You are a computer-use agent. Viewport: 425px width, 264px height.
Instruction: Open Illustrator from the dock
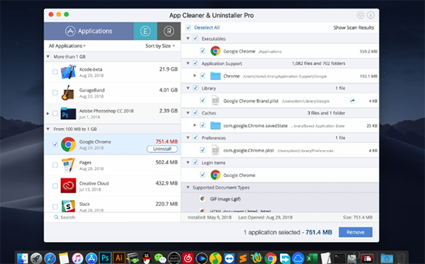pyautogui.click(x=119, y=258)
